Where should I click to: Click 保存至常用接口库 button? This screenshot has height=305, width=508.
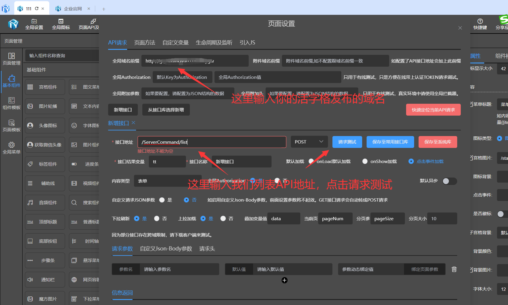pos(390,142)
